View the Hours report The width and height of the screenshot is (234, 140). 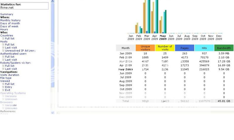pos(4,29)
